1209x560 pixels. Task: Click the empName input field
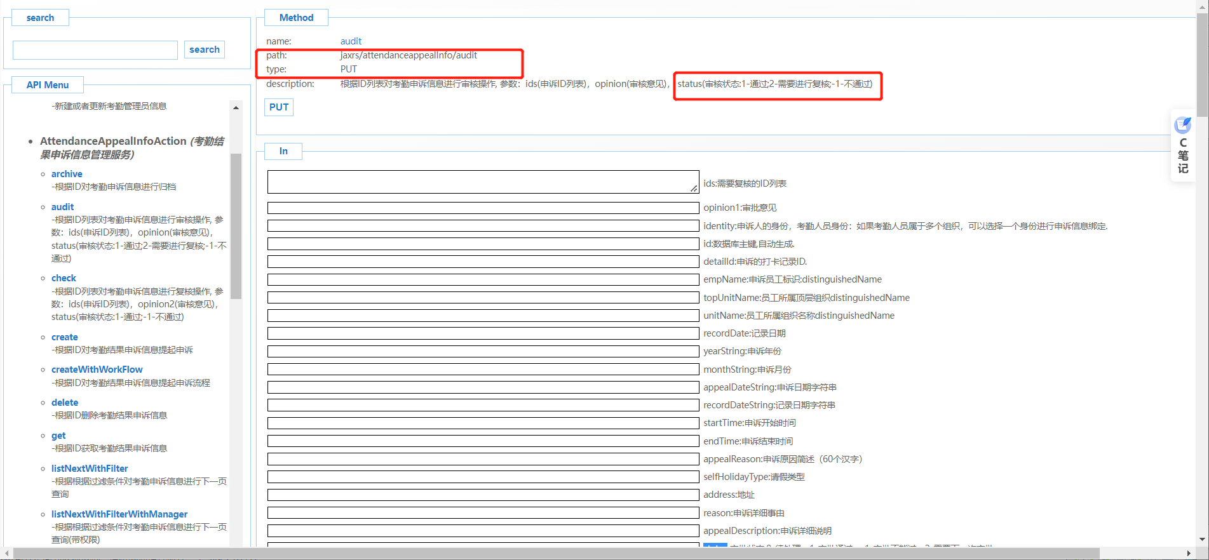click(483, 279)
